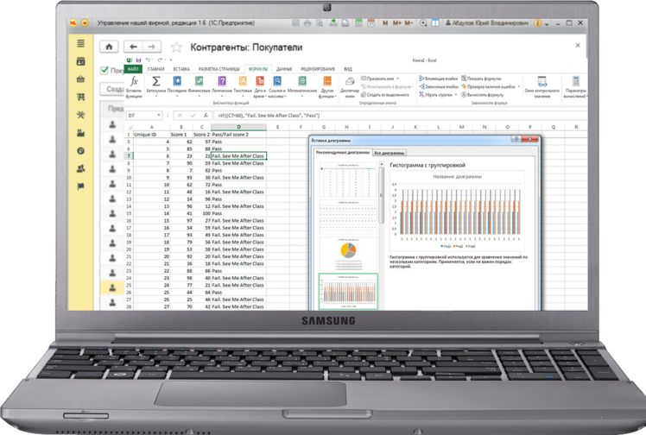This screenshot has width=646, height=435.
Task: Expand the arrow next to 1C info icon
Action: (548, 24)
